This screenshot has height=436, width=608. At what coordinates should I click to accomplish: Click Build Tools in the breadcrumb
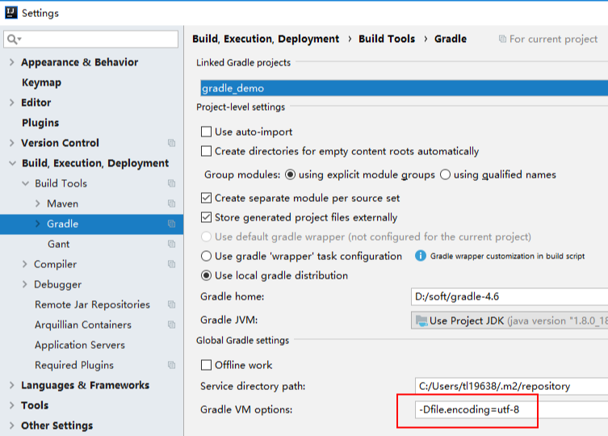(387, 39)
